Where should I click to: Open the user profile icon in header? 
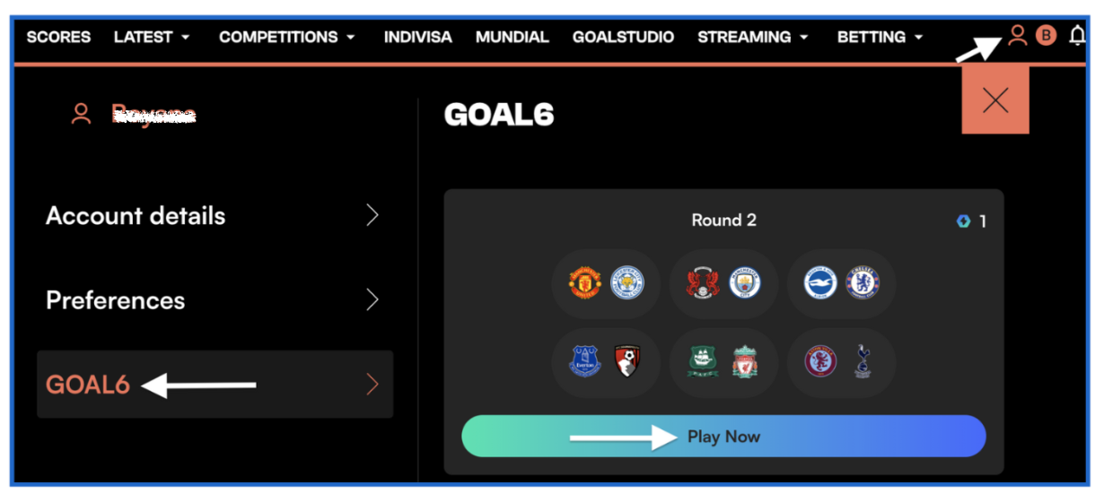[1017, 36]
